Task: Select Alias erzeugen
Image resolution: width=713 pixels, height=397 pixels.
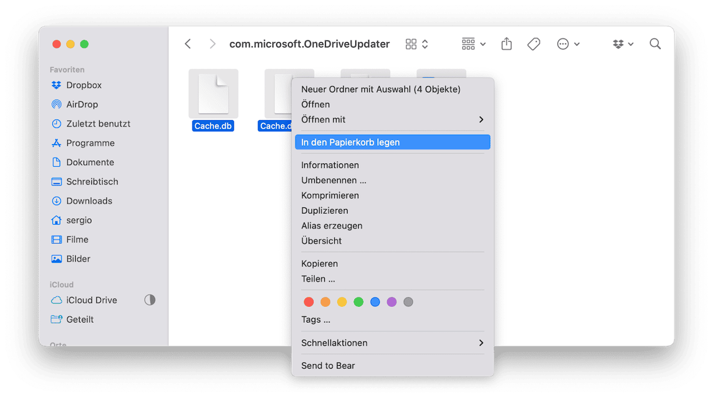Action: coord(393,226)
